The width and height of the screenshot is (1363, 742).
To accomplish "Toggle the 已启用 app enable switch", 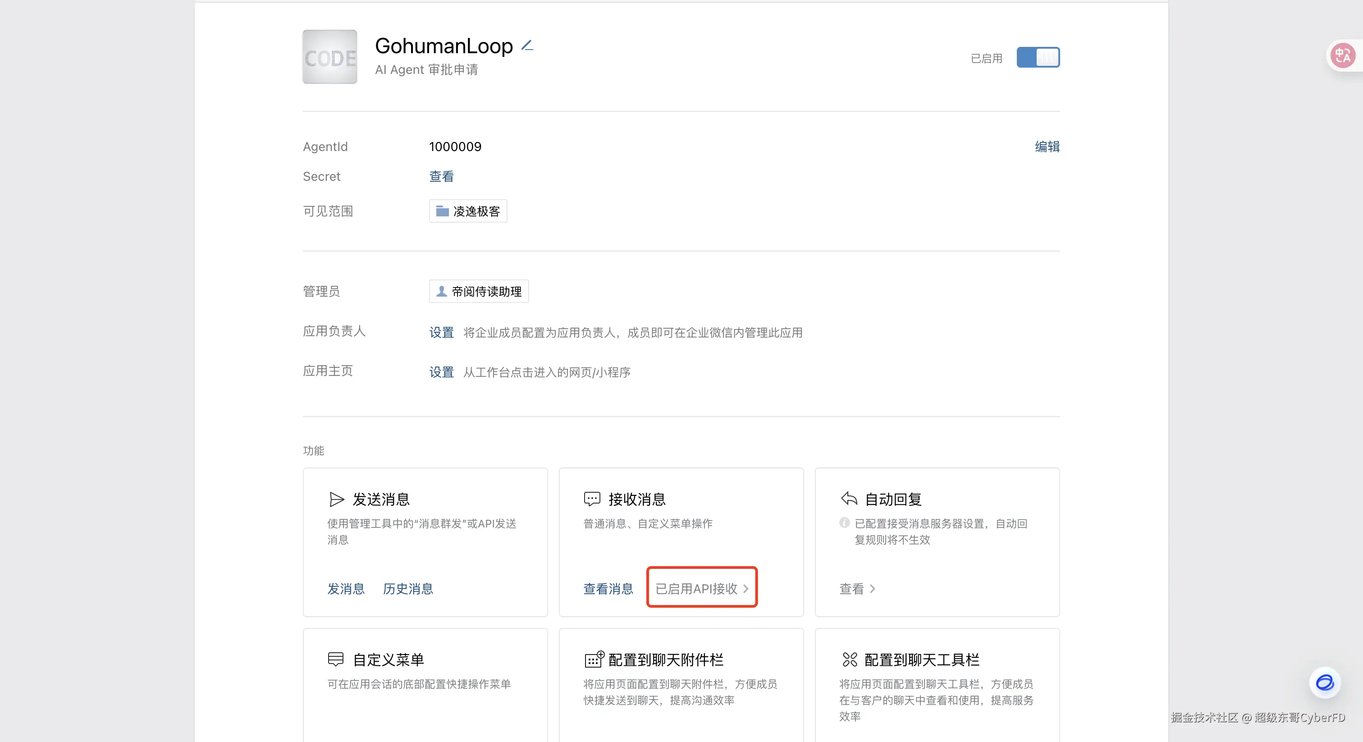I will pos(1038,57).
